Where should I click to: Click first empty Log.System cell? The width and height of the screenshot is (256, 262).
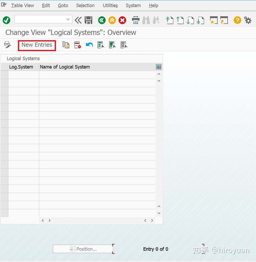(x=24, y=75)
